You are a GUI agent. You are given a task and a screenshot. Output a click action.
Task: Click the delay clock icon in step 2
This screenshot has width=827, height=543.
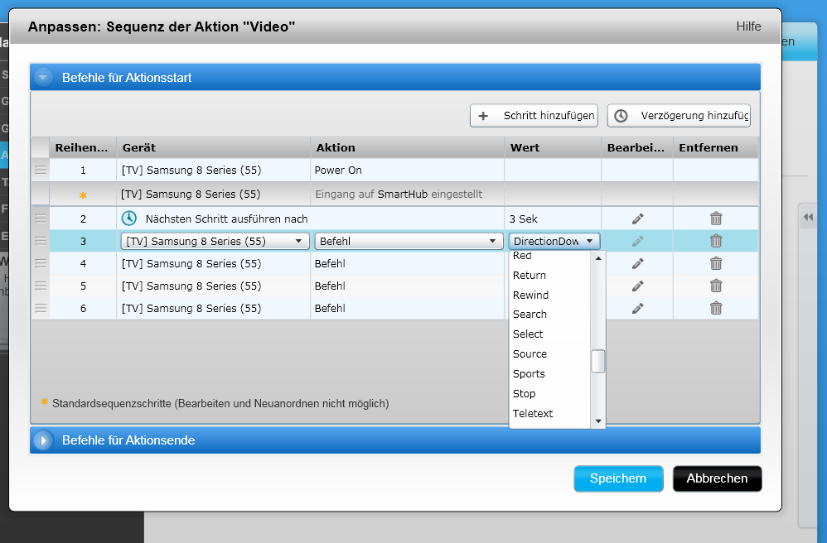click(129, 219)
